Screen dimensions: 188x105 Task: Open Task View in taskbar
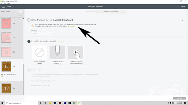pyautogui.click(x=45, y=103)
